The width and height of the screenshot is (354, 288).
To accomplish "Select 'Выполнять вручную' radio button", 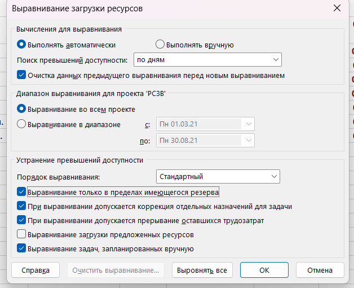I will pos(160,45).
